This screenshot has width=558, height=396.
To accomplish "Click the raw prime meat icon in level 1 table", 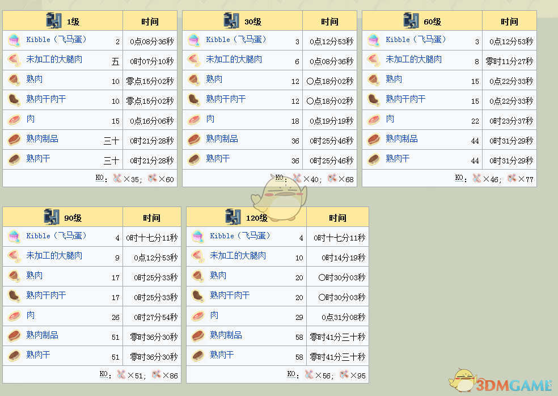I will tap(14, 60).
